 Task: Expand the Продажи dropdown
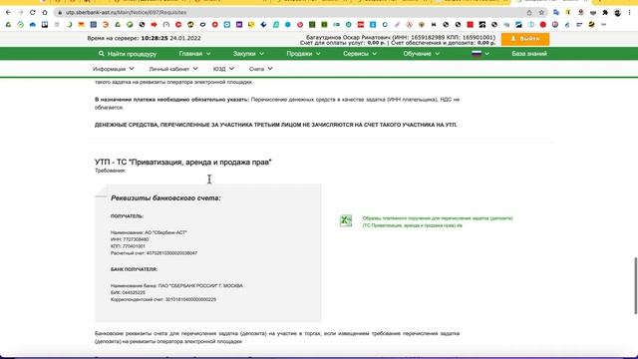coord(303,54)
